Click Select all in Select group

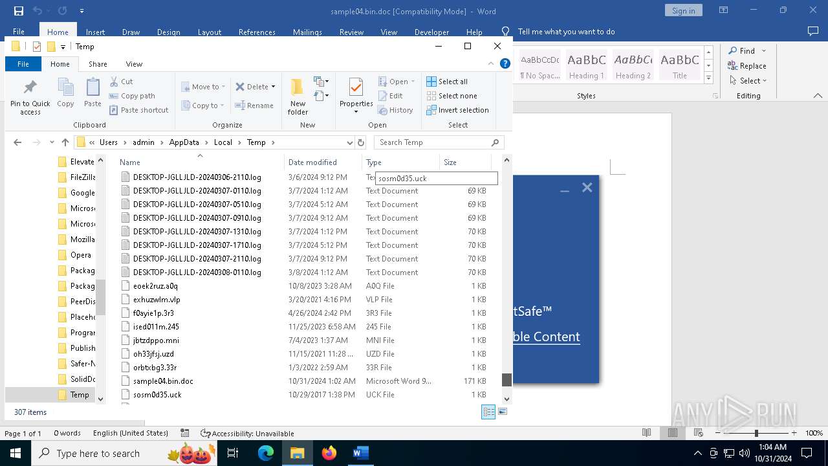coord(447,82)
